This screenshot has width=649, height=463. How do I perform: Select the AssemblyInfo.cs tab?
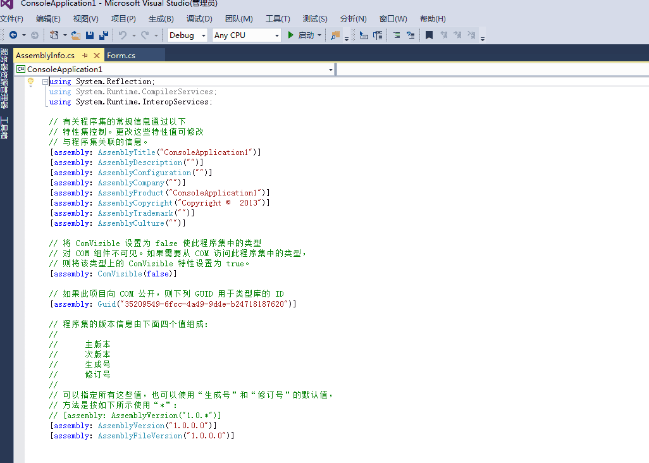(45, 56)
